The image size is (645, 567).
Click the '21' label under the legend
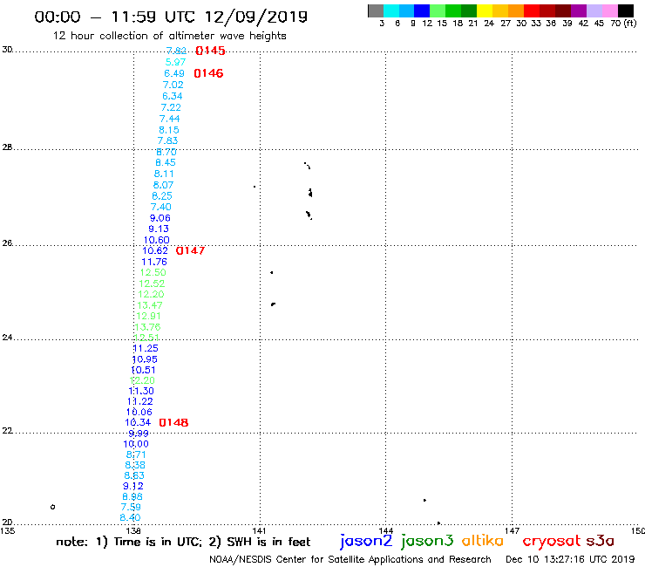coord(473,23)
